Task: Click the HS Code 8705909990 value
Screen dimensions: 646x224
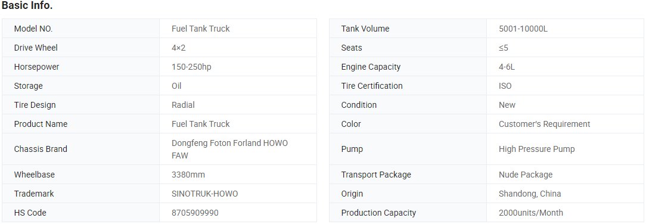Action: tap(195, 213)
